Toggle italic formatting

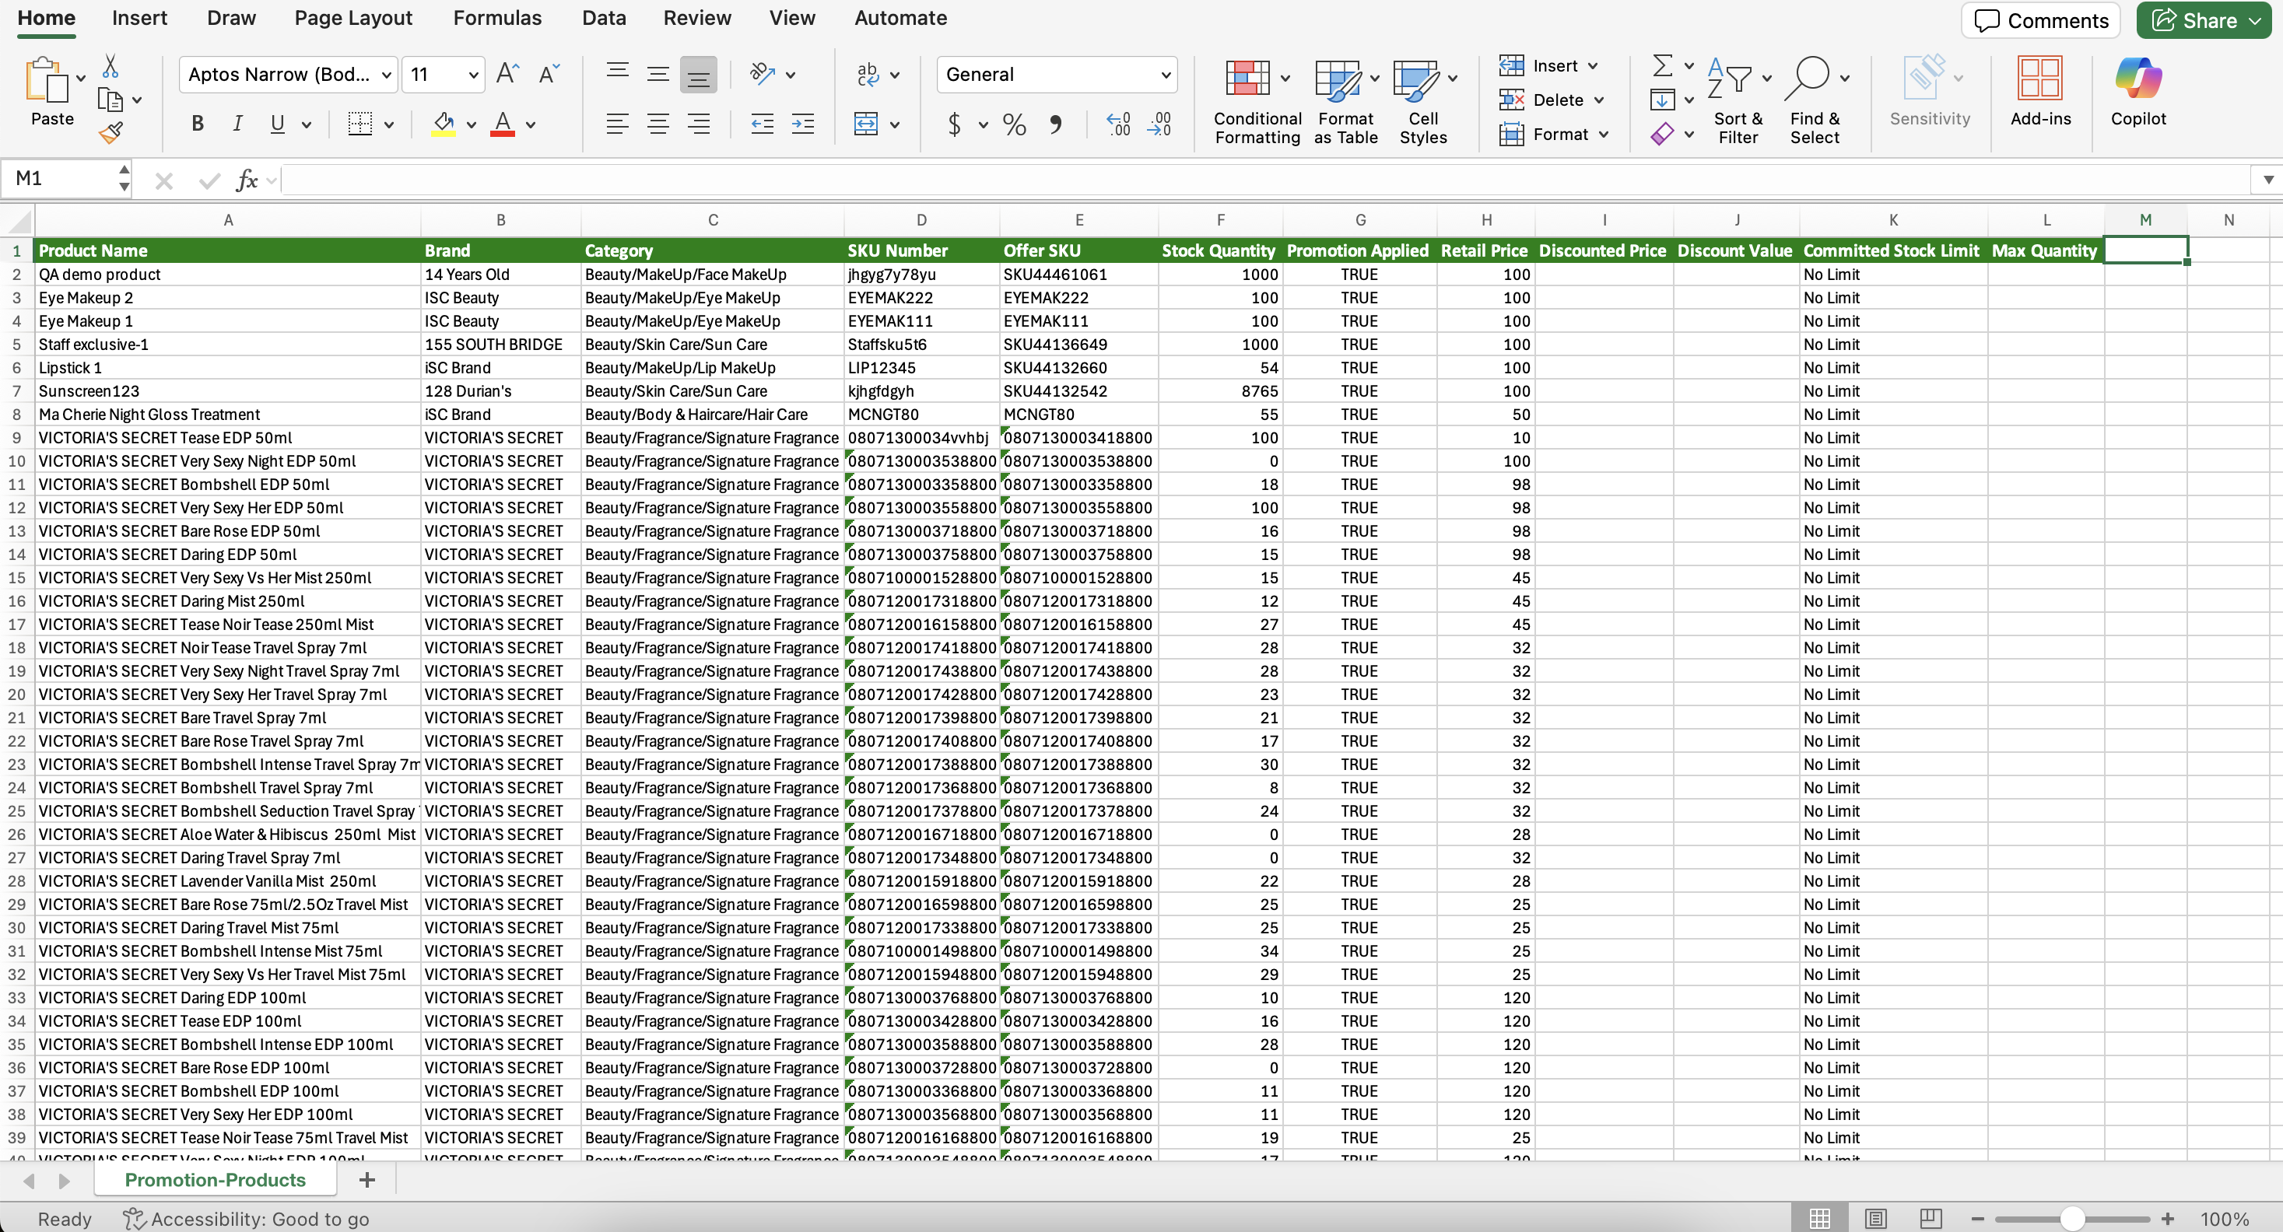click(237, 125)
